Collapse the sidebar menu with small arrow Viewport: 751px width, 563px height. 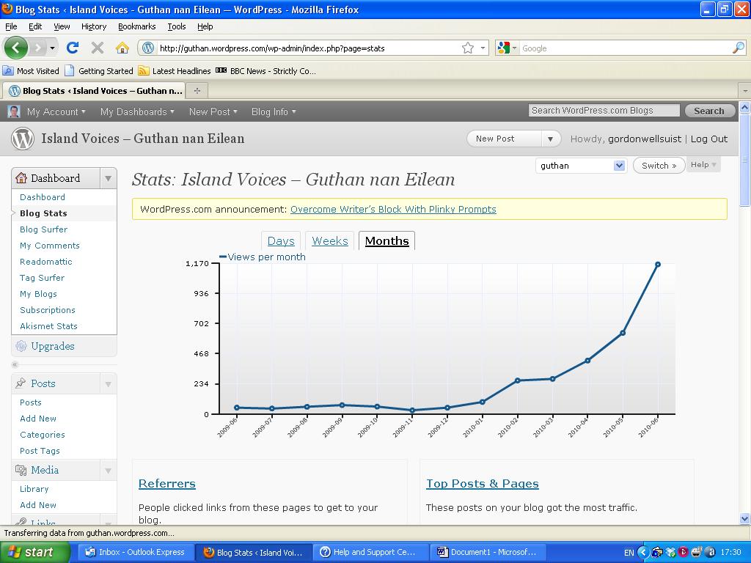15,364
